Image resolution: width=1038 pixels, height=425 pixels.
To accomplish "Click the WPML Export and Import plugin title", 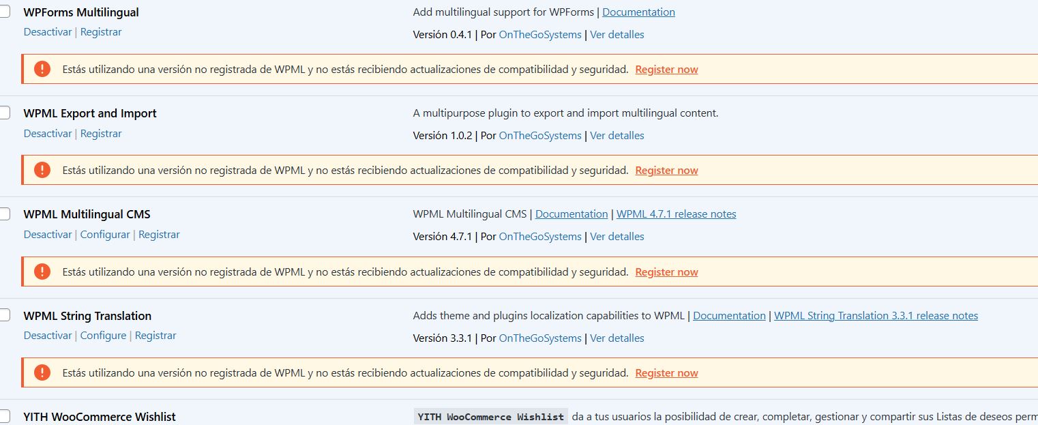I will point(90,113).
